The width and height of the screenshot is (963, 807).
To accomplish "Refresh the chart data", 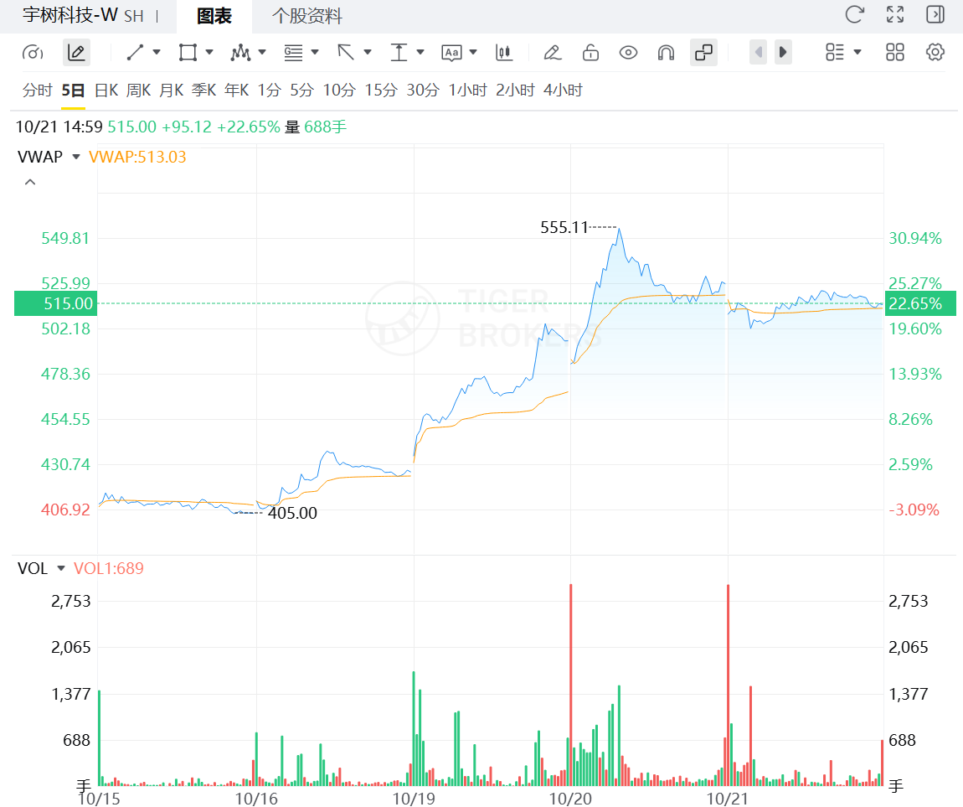I will coord(855,14).
